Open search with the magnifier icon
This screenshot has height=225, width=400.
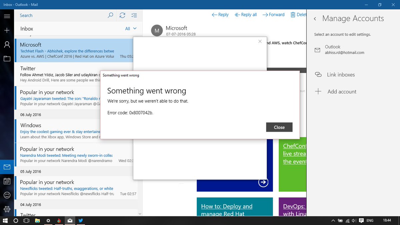coord(110,15)
